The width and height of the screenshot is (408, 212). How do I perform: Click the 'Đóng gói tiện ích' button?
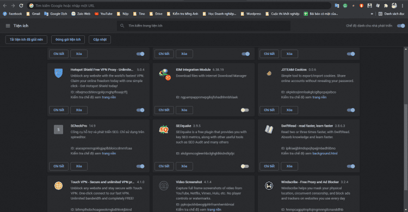coord(68,40)
